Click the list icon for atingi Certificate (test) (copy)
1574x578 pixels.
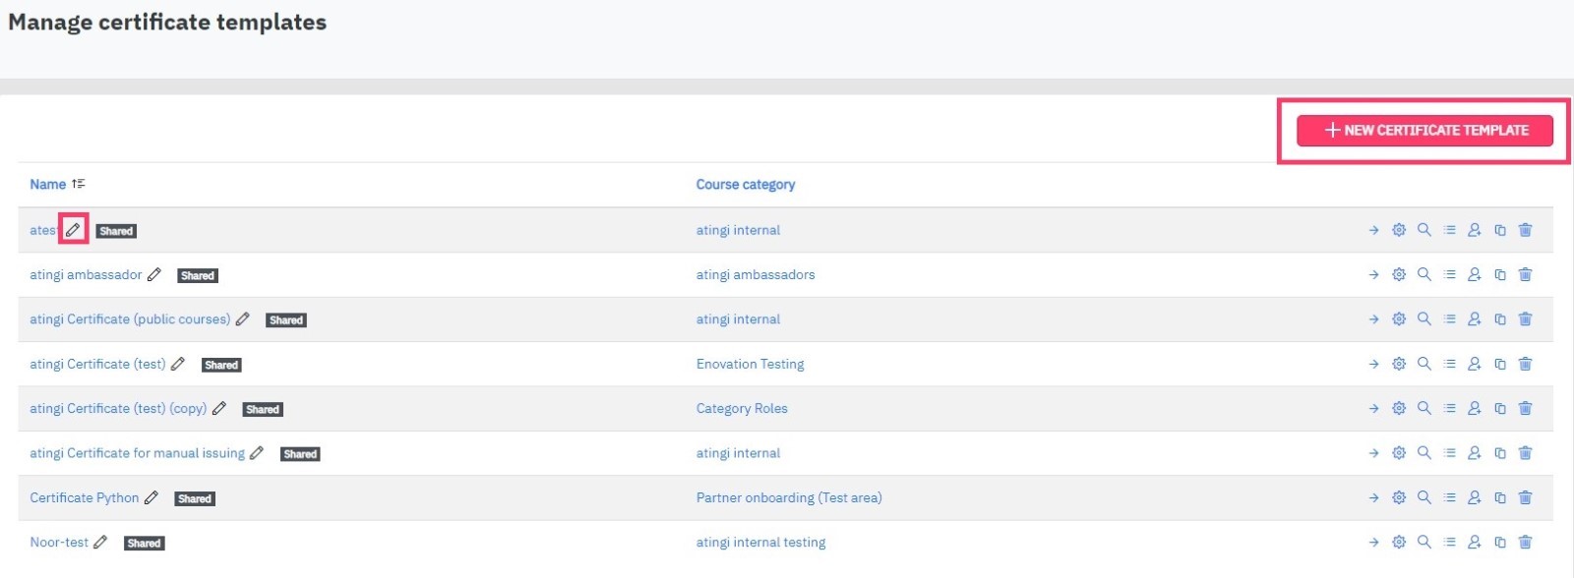click(1449, 408)
